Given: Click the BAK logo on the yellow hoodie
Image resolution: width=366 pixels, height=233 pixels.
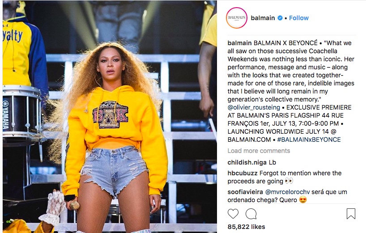Looking at the screenshot, I should [111, 115].
